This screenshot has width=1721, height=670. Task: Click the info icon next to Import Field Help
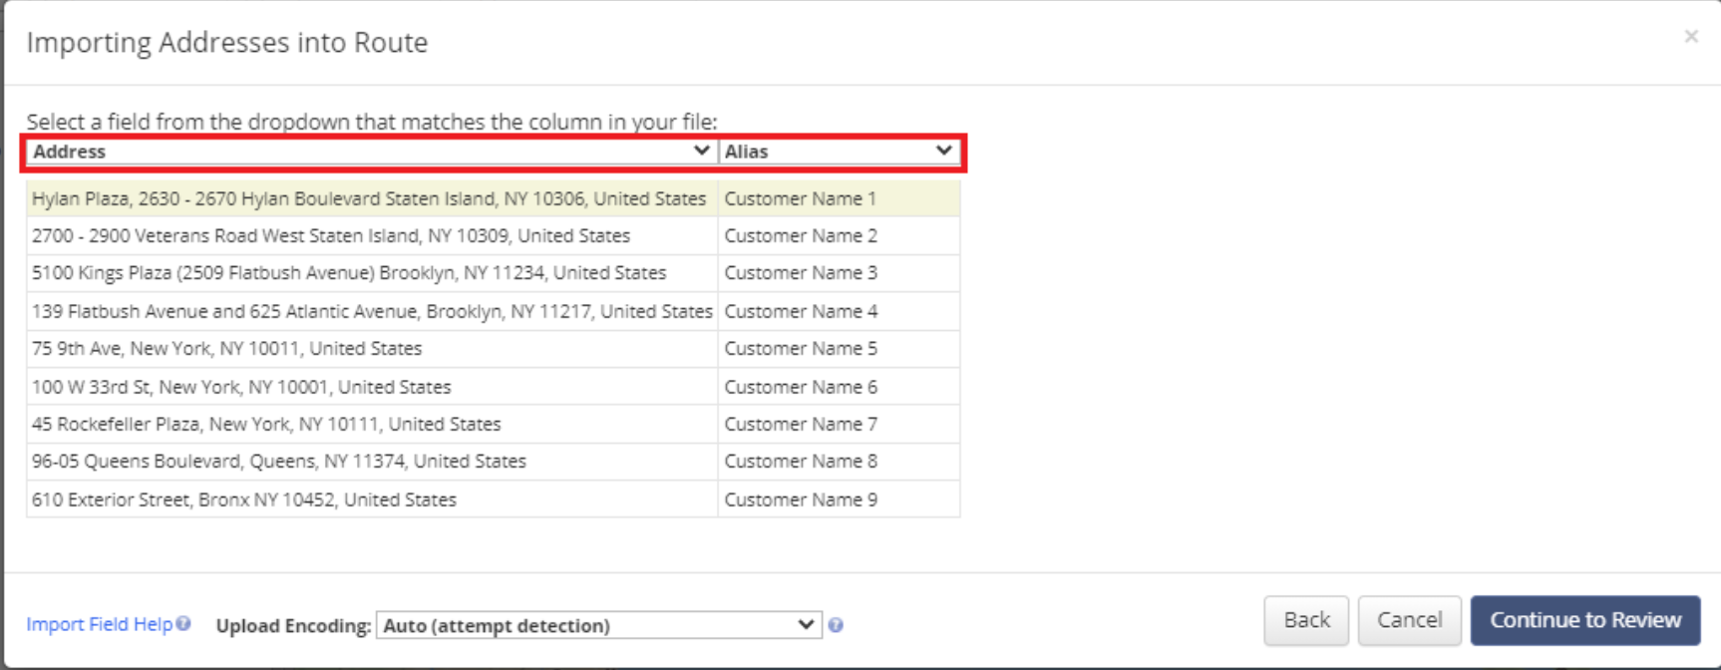[183, 623]
